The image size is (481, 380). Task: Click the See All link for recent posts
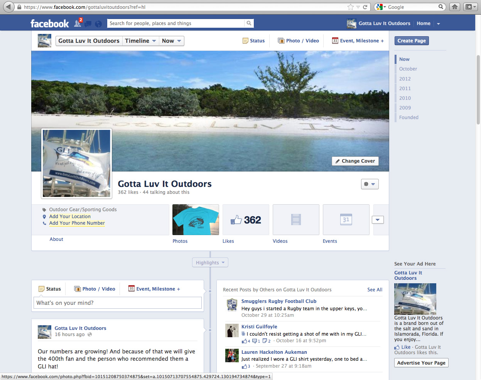375,290
